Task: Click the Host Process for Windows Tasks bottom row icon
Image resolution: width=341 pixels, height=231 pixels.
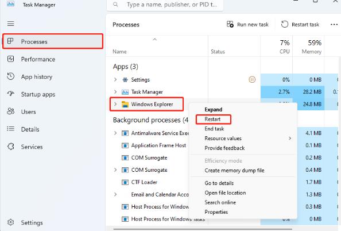Action: click(125, 219)
